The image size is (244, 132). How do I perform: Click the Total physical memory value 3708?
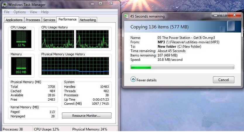point(51,87)
